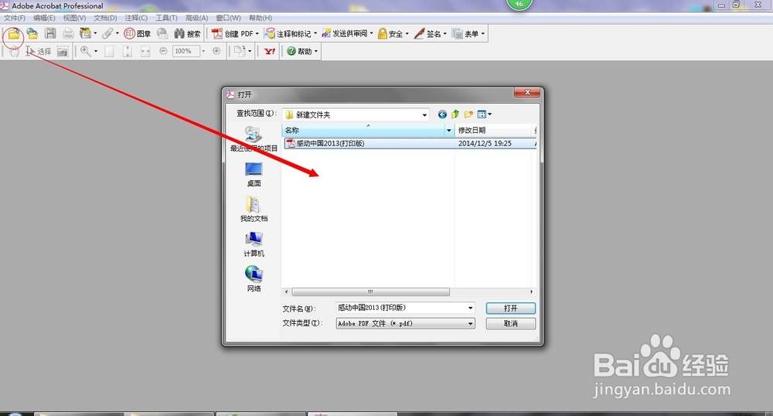The height and width of the screenshot is (416, 773).
Task: Open the 窗口(W) menu
Action: point(228,18)
